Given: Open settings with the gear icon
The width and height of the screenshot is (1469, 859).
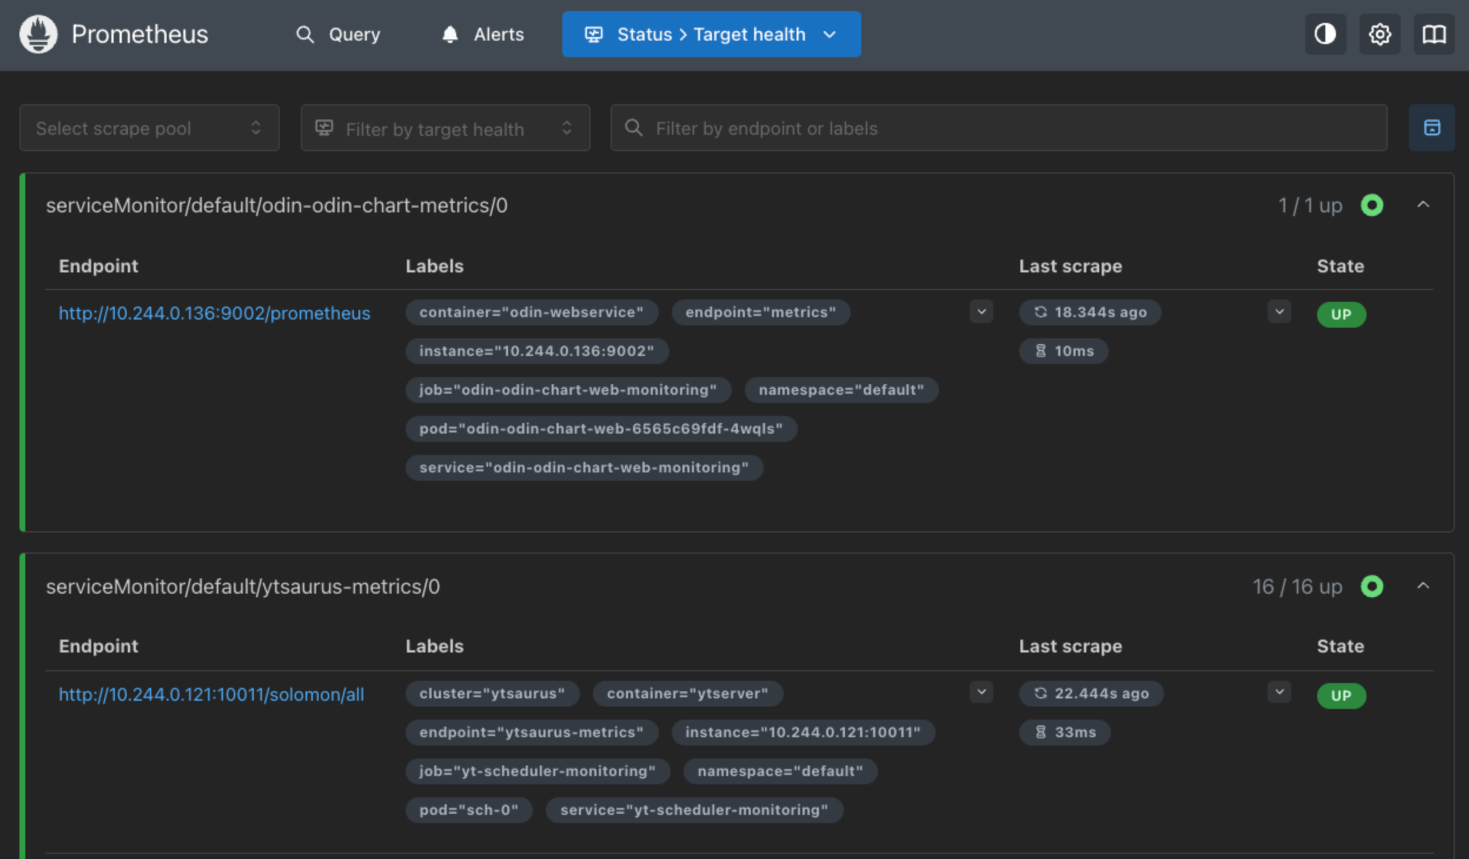Looking at the screenshot, I should (x=1379, y=34).
